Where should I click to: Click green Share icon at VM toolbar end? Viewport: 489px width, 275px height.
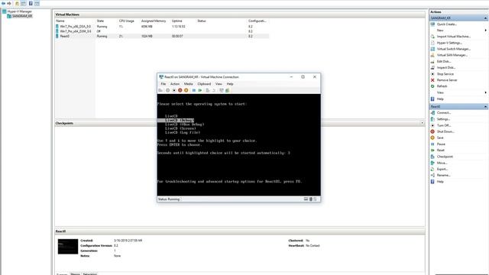click(x=228, y=90)
